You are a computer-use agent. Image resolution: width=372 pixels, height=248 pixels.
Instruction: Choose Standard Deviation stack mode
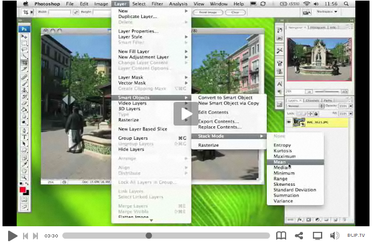coord(295,190)
